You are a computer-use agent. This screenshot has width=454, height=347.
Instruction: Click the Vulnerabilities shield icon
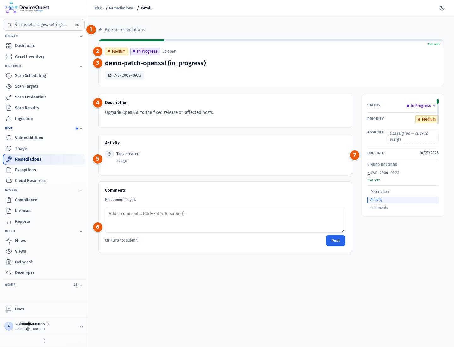point(9,138)
